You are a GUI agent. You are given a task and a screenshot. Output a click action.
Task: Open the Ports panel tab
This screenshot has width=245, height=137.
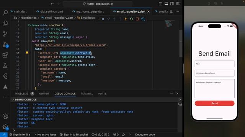[x=102, y=94]
